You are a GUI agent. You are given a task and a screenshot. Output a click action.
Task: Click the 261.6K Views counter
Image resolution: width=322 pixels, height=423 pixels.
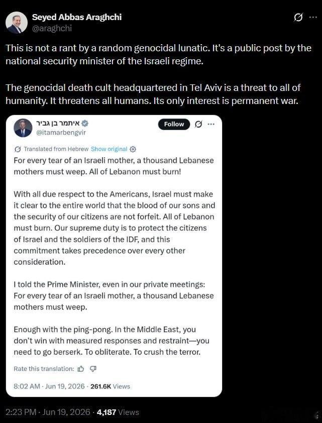click(110, 386)
